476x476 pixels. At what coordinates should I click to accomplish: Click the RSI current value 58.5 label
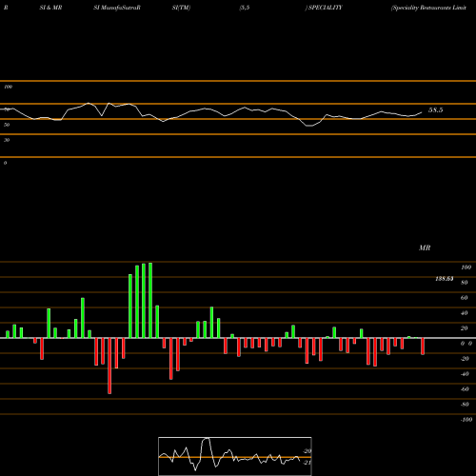coord(435,110)
